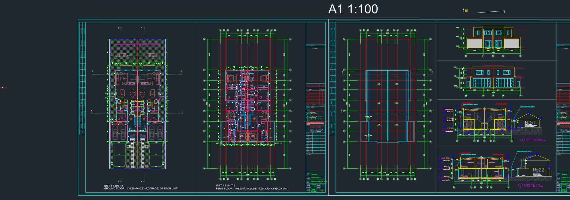This screenshot has height=200, width=570.
Task: Click the "FIRST FLOOR: 168.59㎡(INCLUDE 17.29VOID)" caption line
Action: tap(252, 189)
